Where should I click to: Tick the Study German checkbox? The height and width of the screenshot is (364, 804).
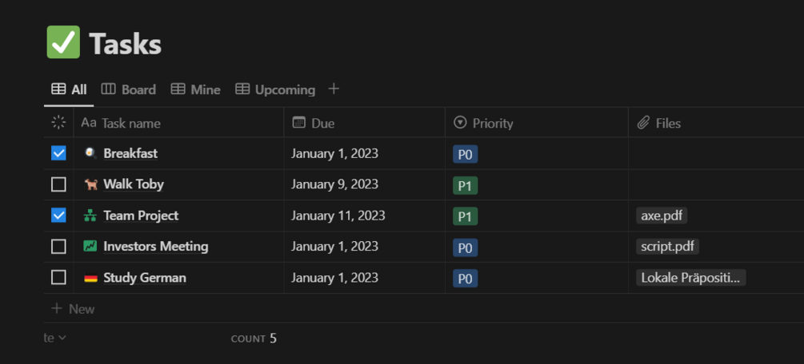click(x=58, y=278)
